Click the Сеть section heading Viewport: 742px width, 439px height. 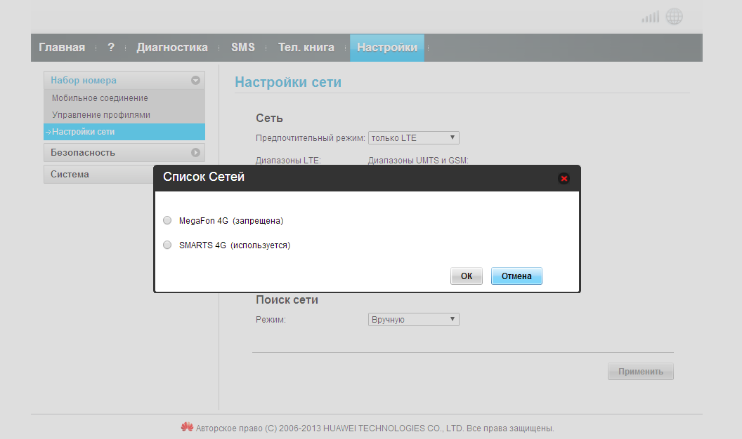[269, 118]
